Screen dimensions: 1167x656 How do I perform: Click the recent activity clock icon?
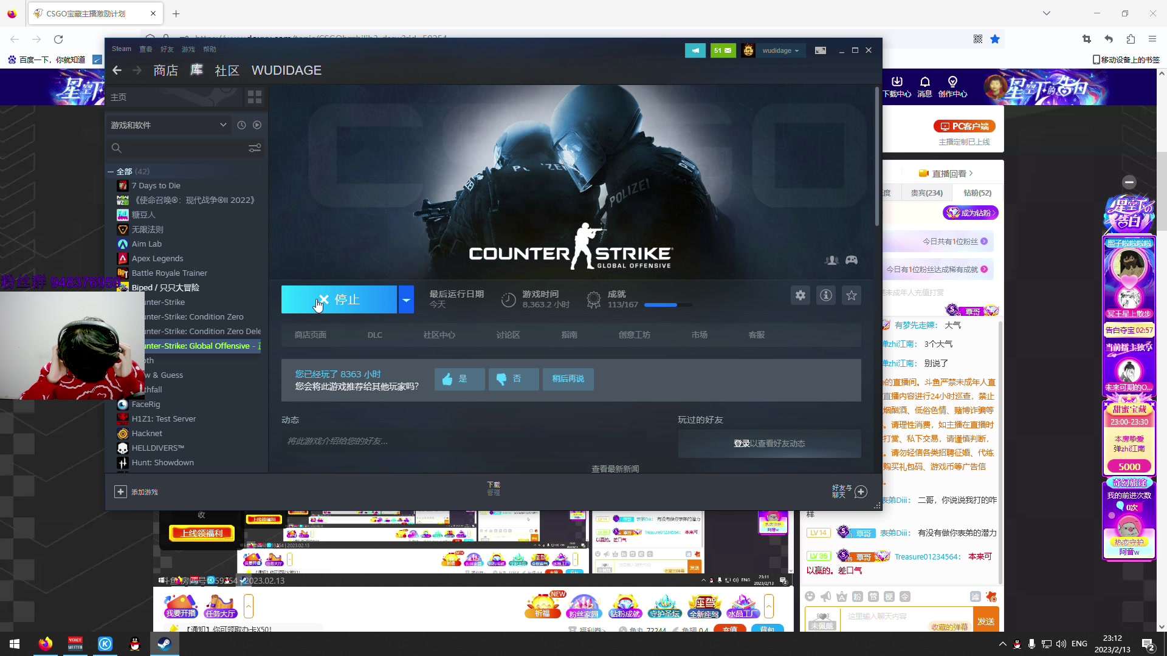[241, 125]
